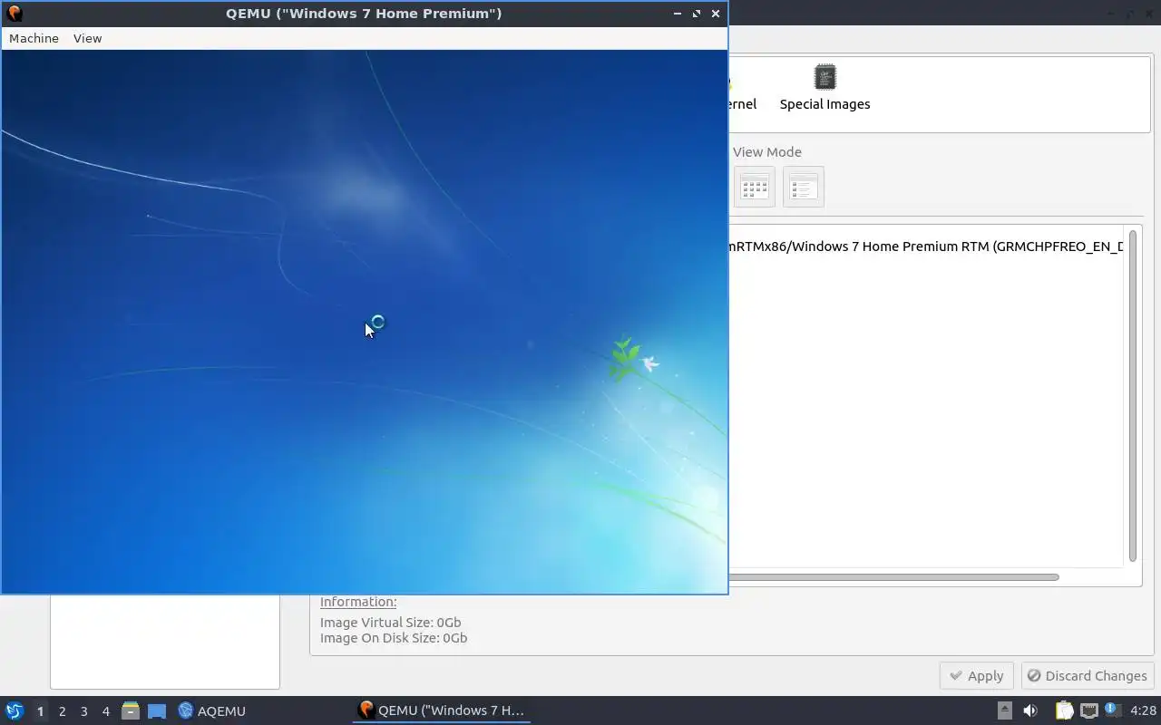Image resolution: width=1161 pixels, height=725 pixels.
Task: Open the clipboard manager tray icon
Action: [1064, 710]
